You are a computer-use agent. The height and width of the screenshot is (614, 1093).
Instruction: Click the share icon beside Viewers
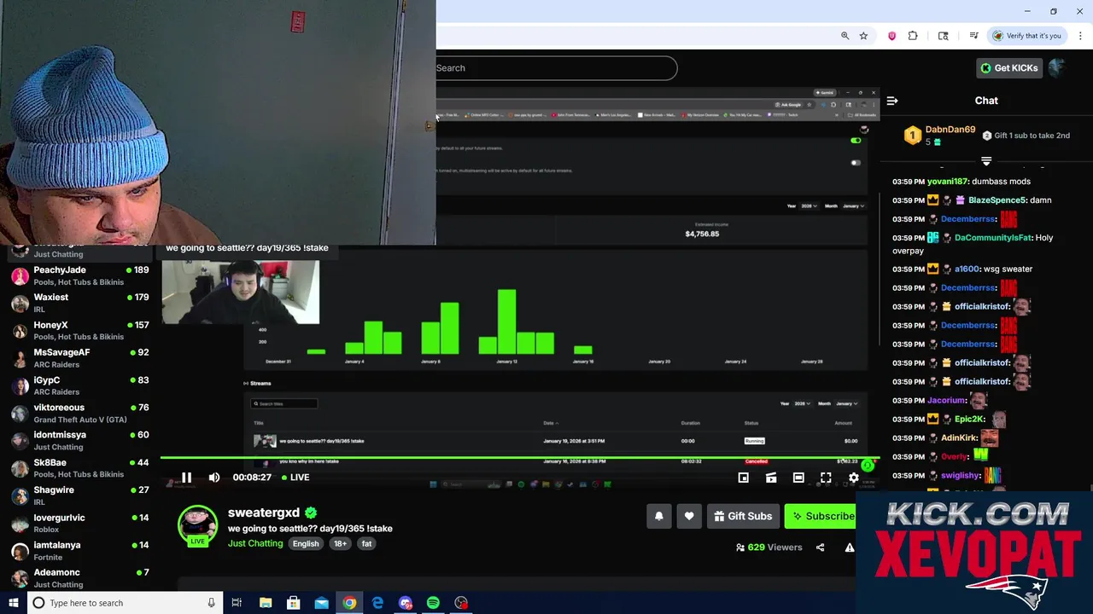[x=820, y=547]
